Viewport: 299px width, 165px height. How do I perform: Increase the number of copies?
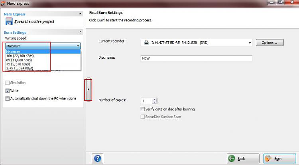point(154,100)
